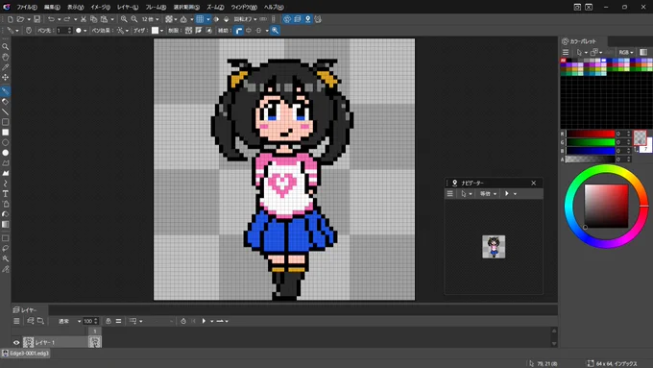Click the layer opacity 100 input field
The width and height of the screenshot is (653, 368).
(88, 321)
